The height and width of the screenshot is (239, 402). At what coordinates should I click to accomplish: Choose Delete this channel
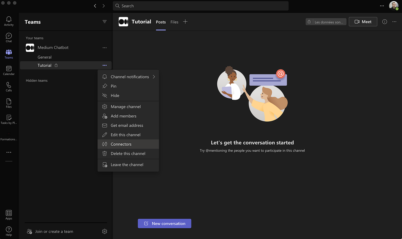click(128, 153)
